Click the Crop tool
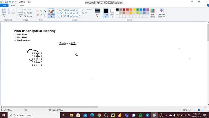The width and height of the screenshot is (209, 118). tap(27, 10)
